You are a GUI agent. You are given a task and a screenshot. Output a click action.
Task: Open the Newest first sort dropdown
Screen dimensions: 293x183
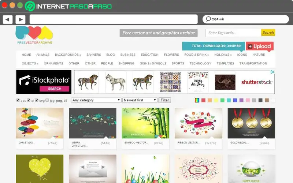pyautogui.click(x=140, y=100)
